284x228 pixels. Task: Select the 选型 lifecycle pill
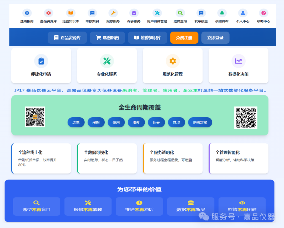(76, 122)
